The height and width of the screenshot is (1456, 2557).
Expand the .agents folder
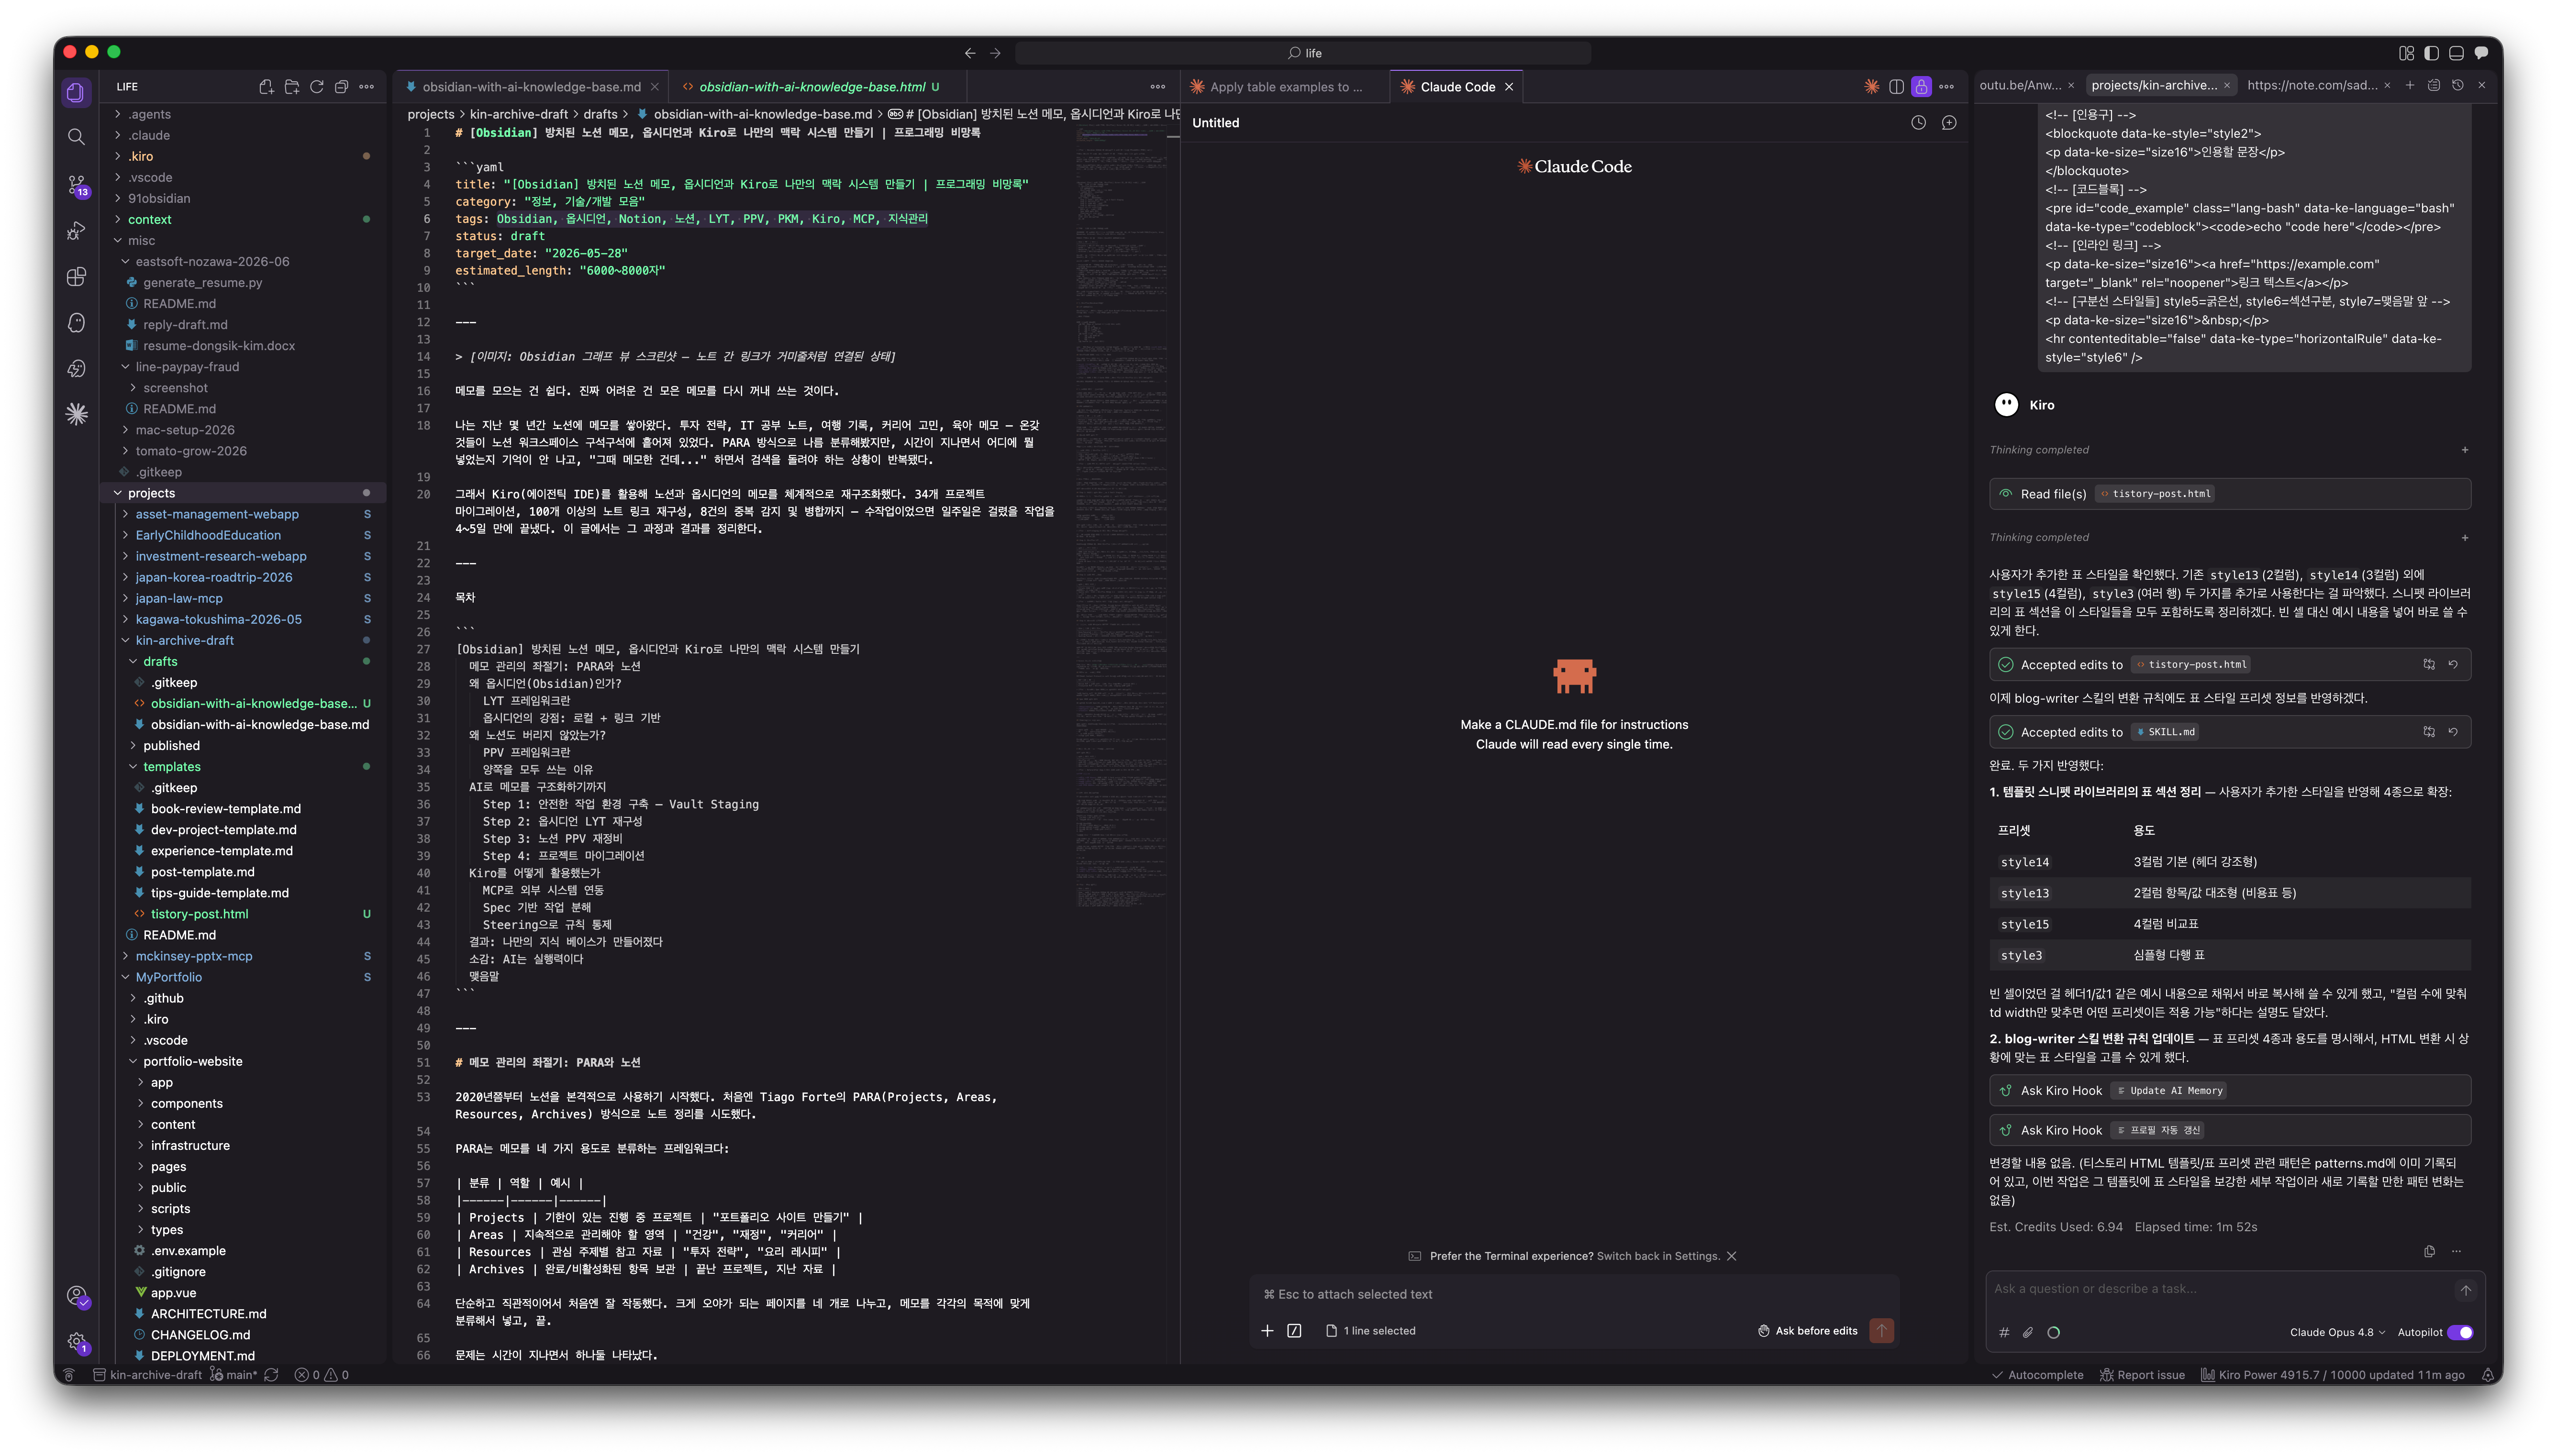pos(244,114)
